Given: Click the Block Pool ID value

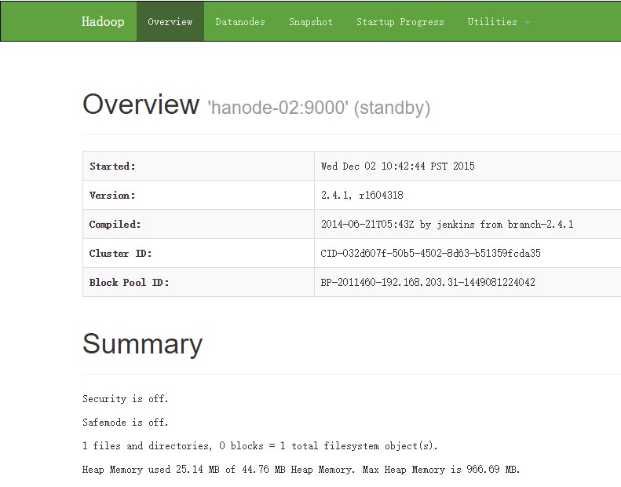Looking at the screenshot, I should tap(428, 283).
